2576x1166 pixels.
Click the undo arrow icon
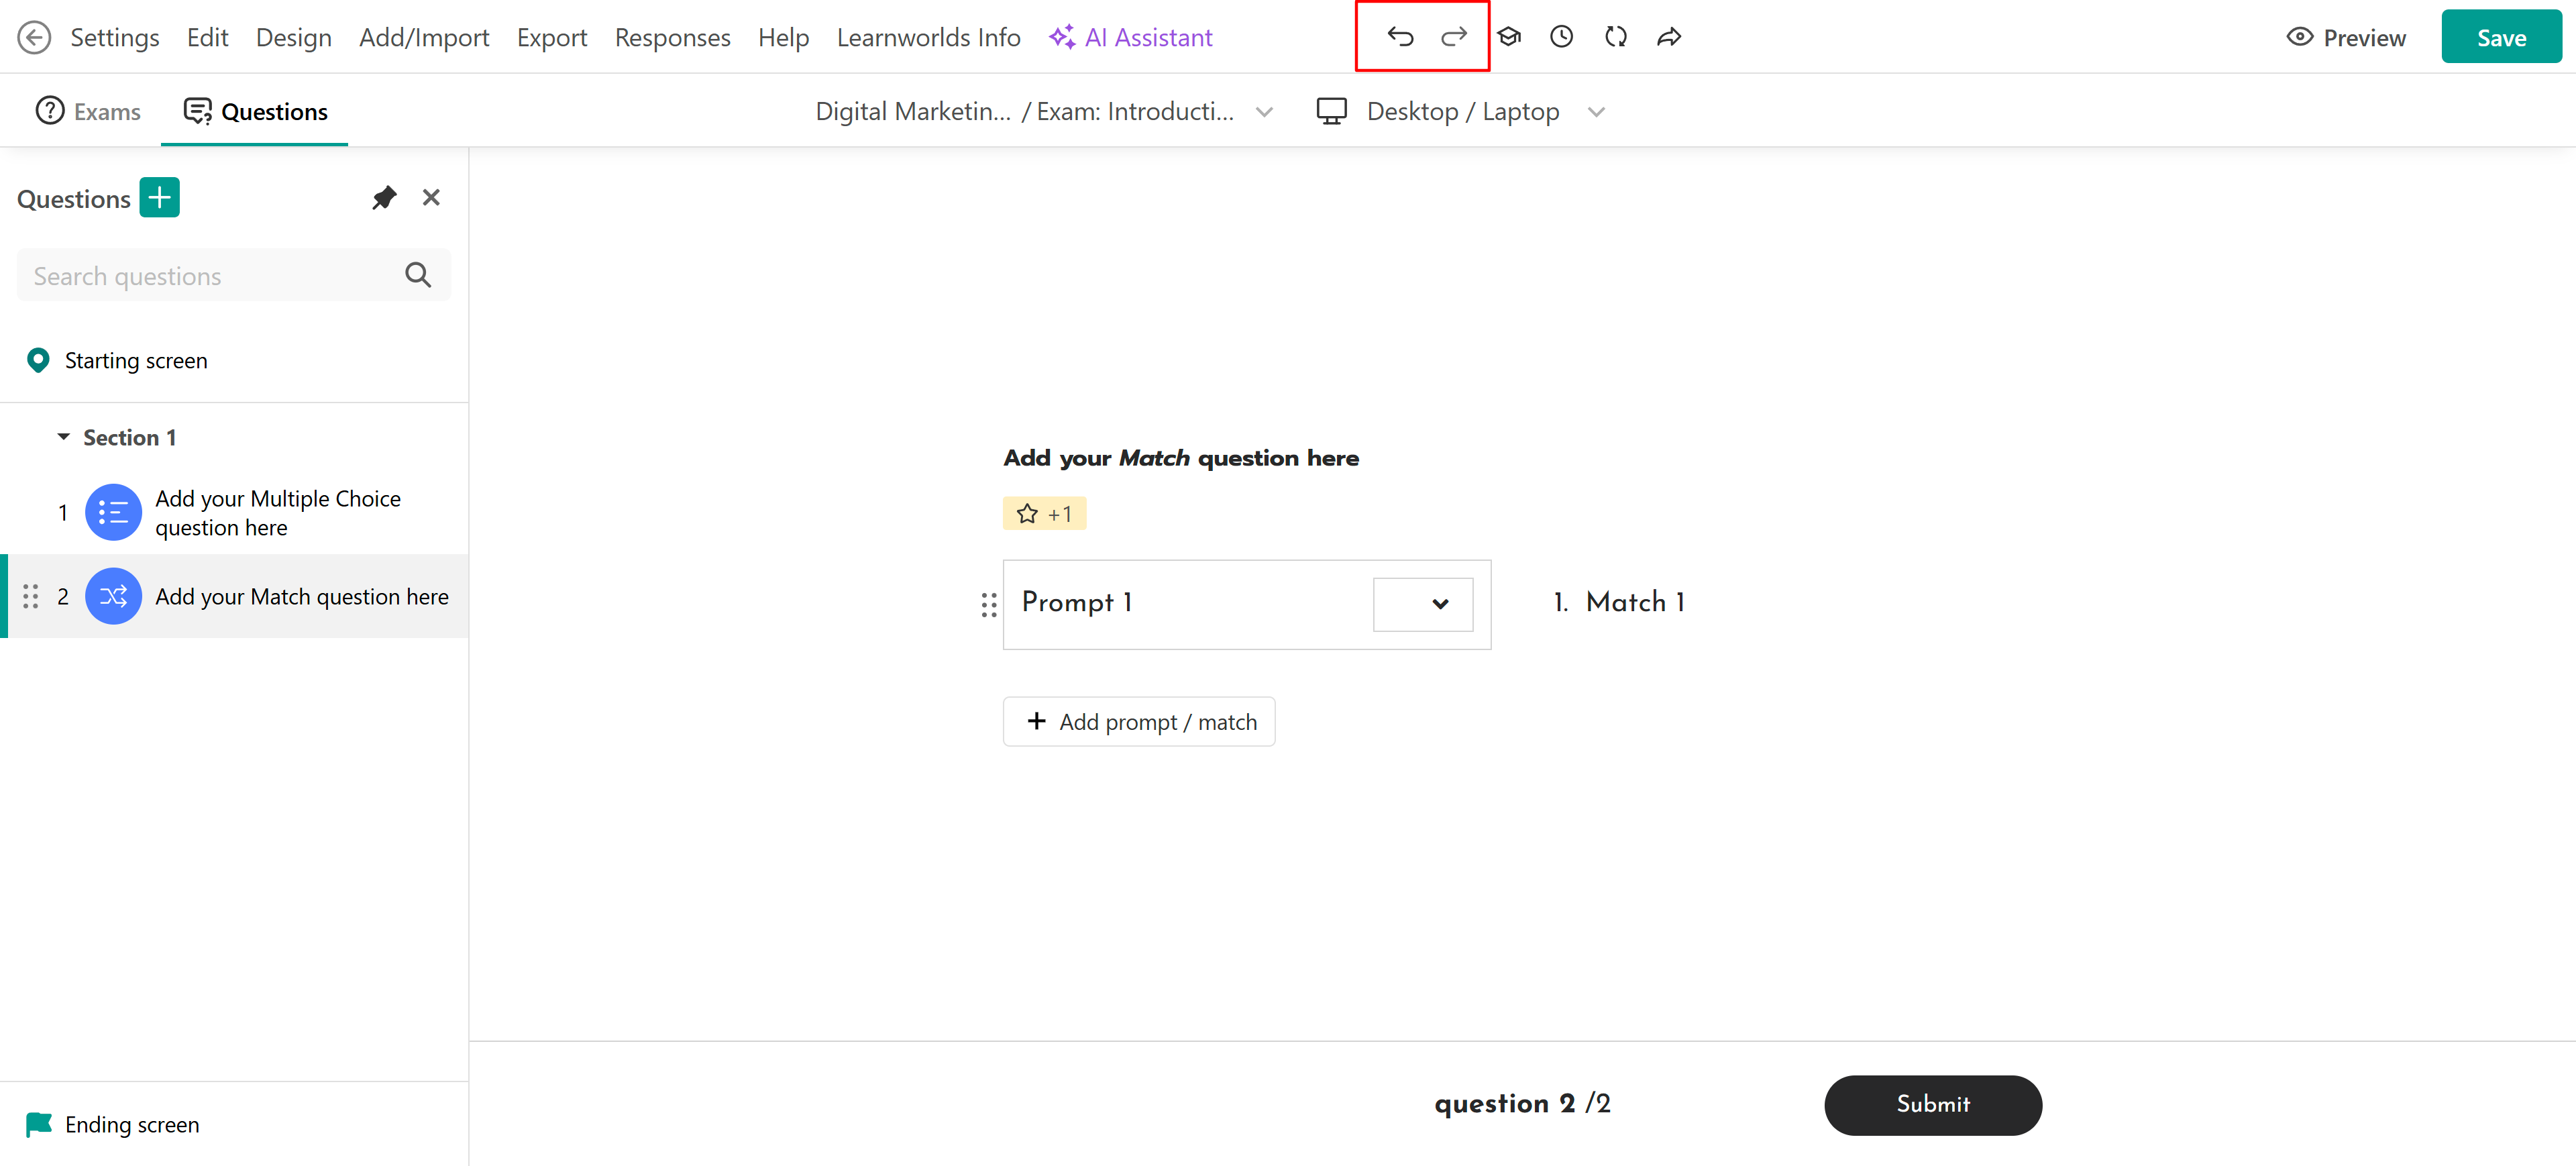pyautogui.click(x=1399, y=37)
